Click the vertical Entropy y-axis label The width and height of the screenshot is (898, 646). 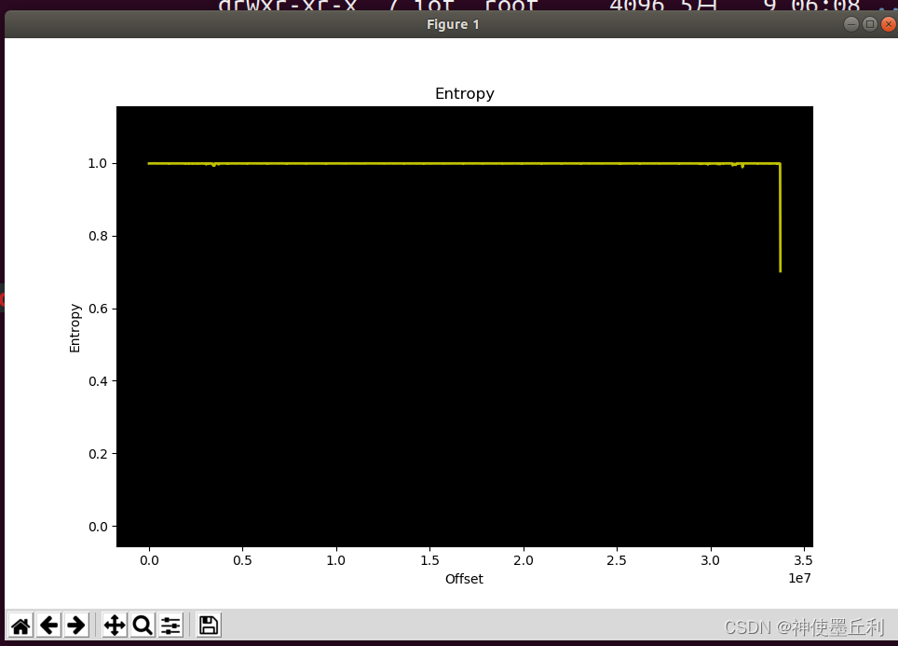pos(75,328)
